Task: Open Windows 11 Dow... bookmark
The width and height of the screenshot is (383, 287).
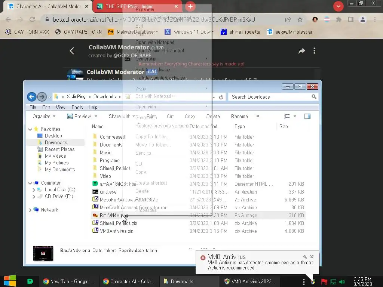Action: 190,32
